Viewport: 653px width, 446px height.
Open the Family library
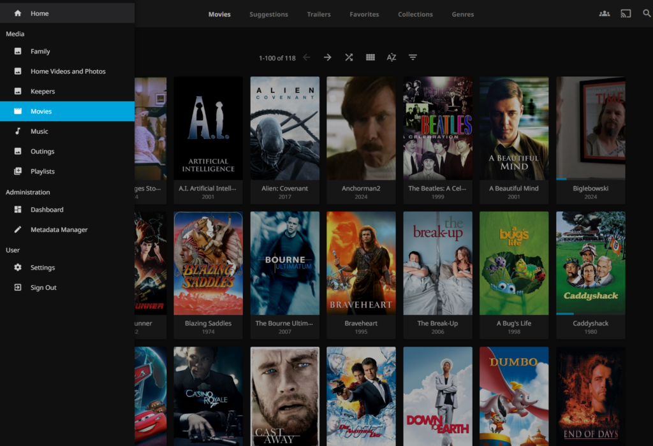67,51
